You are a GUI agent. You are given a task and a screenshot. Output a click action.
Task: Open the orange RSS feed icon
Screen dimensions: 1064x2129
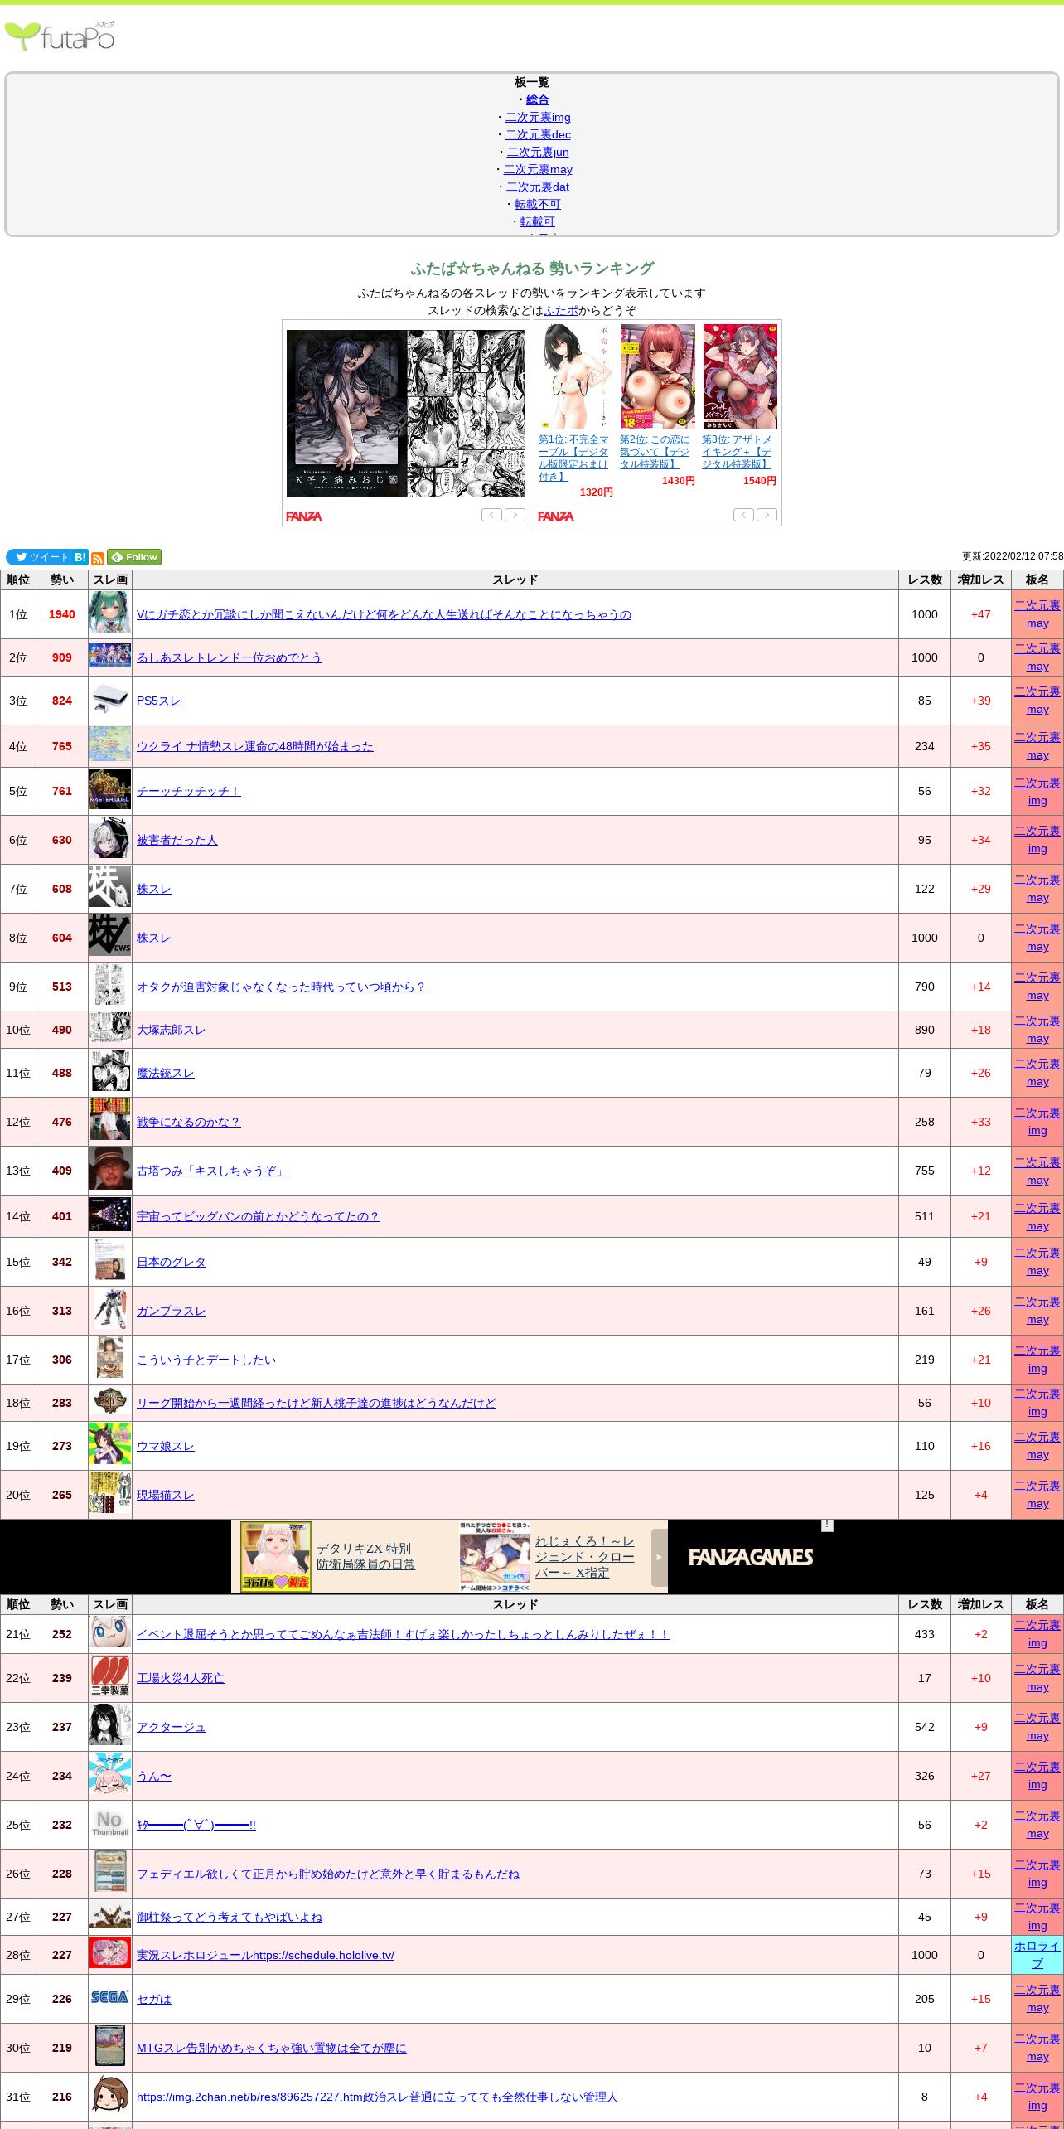pyautogui.click(x=98, y=558)
